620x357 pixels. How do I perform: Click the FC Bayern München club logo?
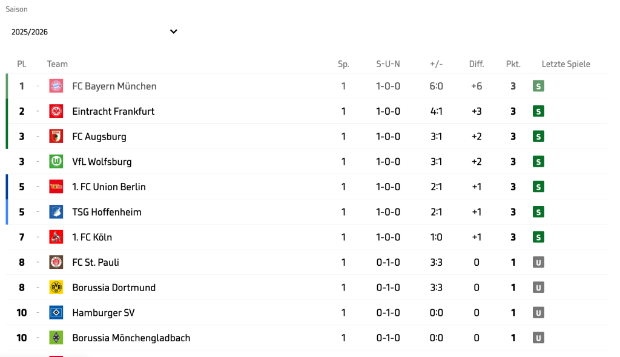56,86
